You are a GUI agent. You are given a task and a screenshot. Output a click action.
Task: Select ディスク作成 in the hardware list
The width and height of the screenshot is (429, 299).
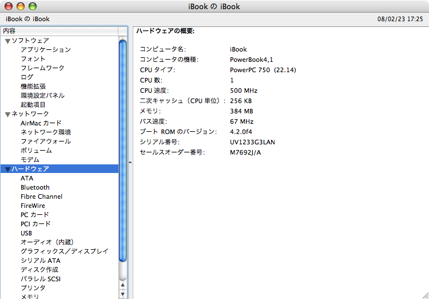[x=39, y=270]
